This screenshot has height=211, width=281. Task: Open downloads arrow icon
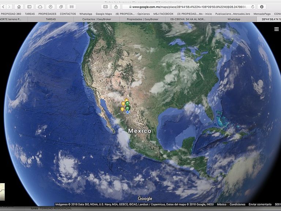tap(262, 7)
